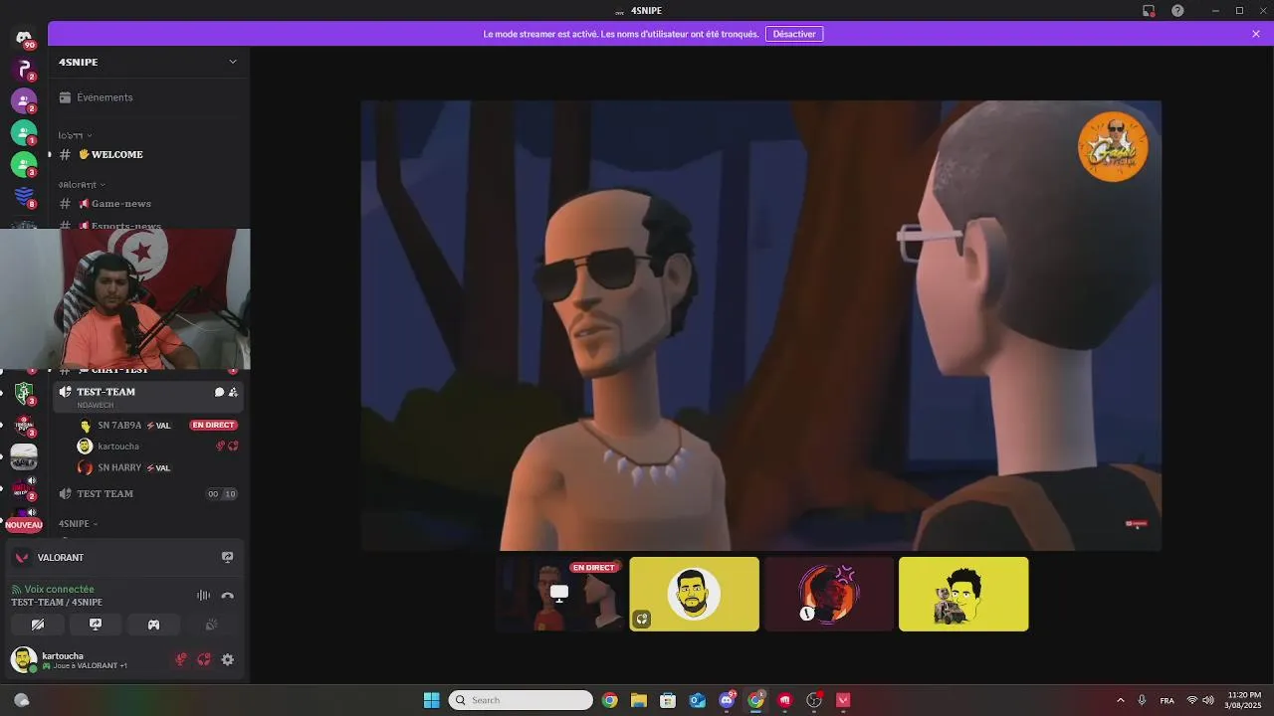
Task: Open the green shield crest server
Action: click(24, 393)
